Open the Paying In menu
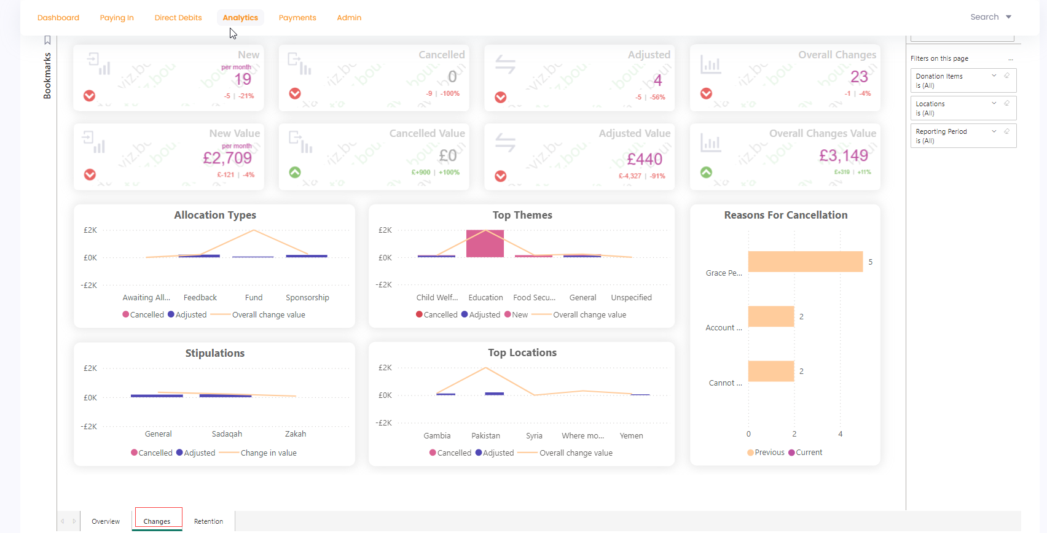Screen dimensions: 1047x533 [117, 18]
